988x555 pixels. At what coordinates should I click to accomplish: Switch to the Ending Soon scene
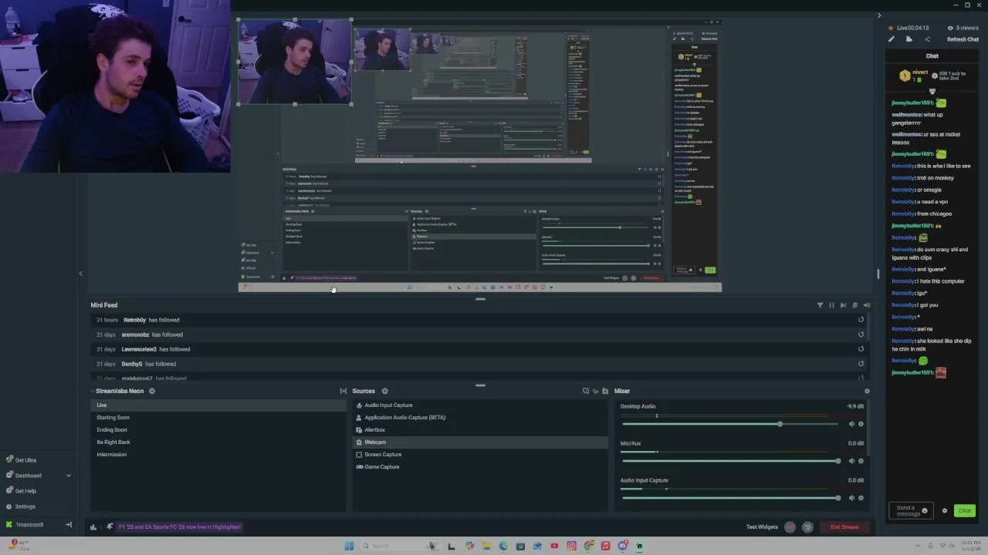click(218, 430)
